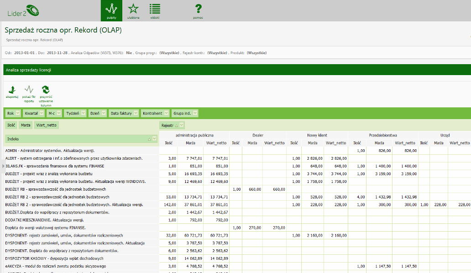Open the Dzień field dropdown
Screen dimensions: 471x273
point(104,113)
